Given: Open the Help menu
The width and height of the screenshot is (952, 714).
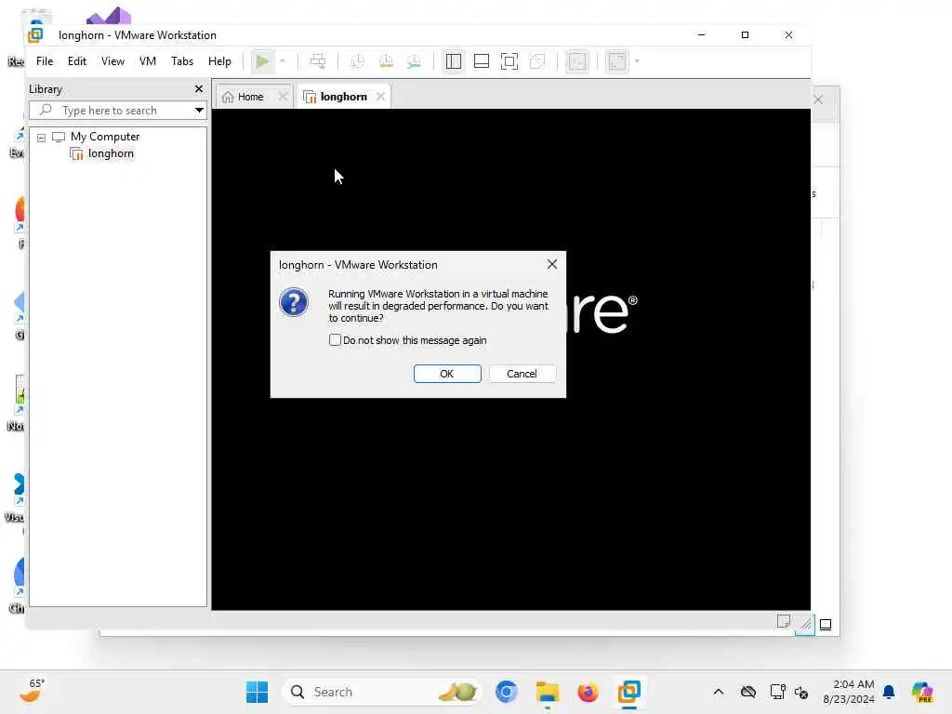Looking at the screenshot, I should pyautogui.click(x=219, y=61).
